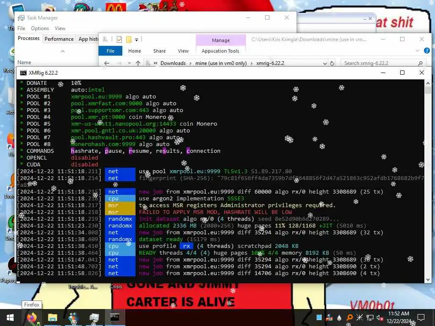This screenshot has height=326, width=435.
Task: Open the File tab in Explorer
Action: click(x=110, y=51)
